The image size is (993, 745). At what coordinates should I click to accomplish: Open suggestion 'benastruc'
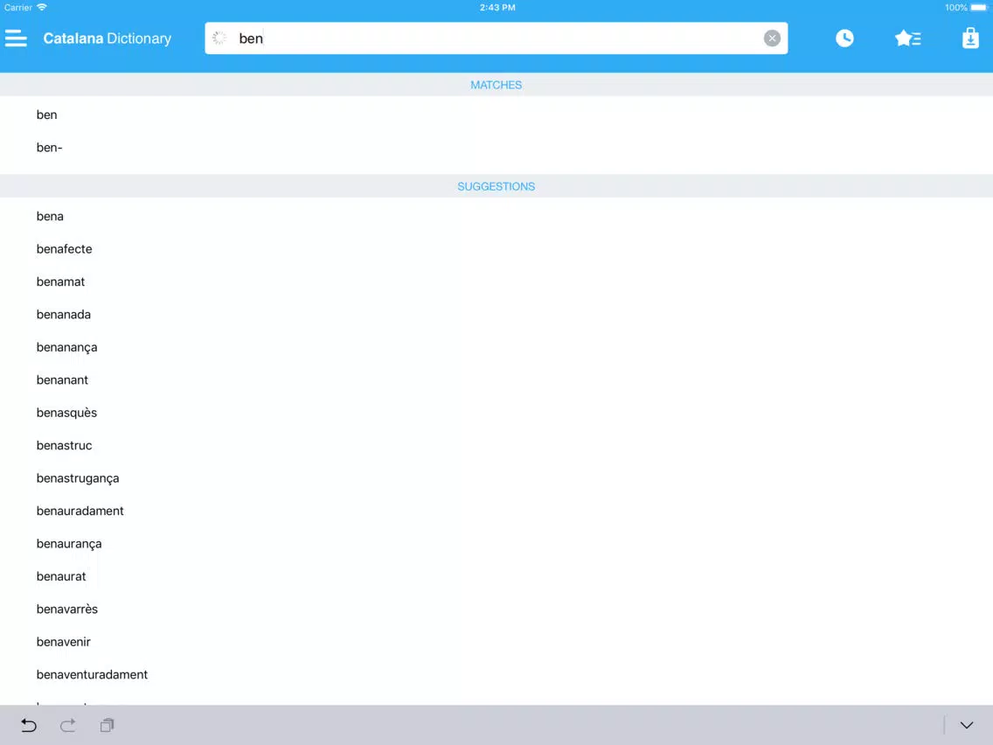[x=496, y=445]
